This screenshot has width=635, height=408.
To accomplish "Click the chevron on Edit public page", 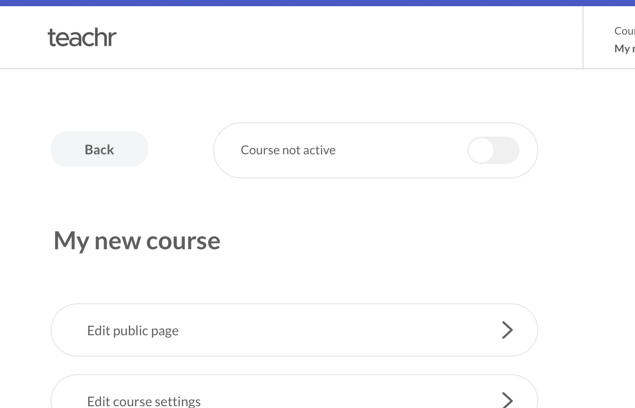I will click(x=507, y=330).
